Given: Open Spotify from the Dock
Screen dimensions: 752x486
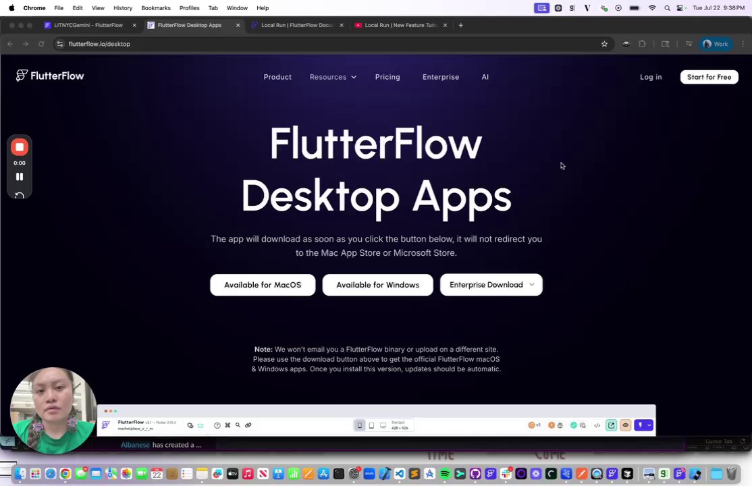Looking at the screenshot, I should [x=445, y=474].
